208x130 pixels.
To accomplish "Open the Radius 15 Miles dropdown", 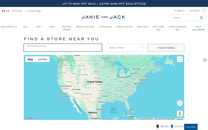I will 125,48.
